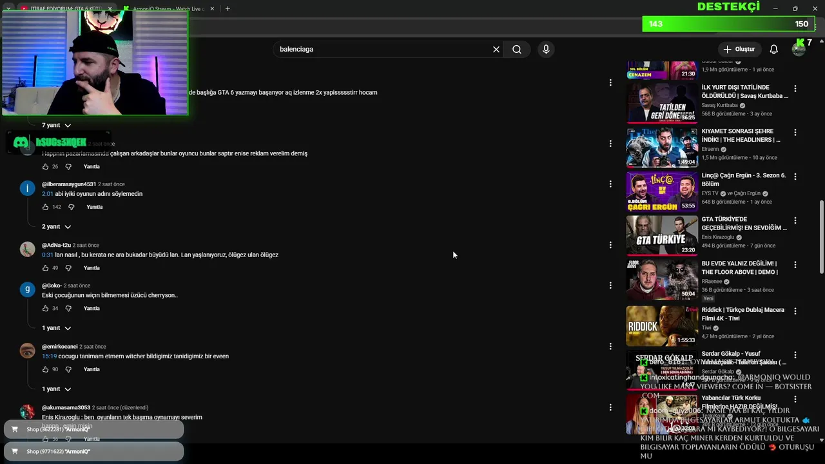Screen dimensions: 825x464
Task: Click the search magnifier button
Action: tap(517, 50)
